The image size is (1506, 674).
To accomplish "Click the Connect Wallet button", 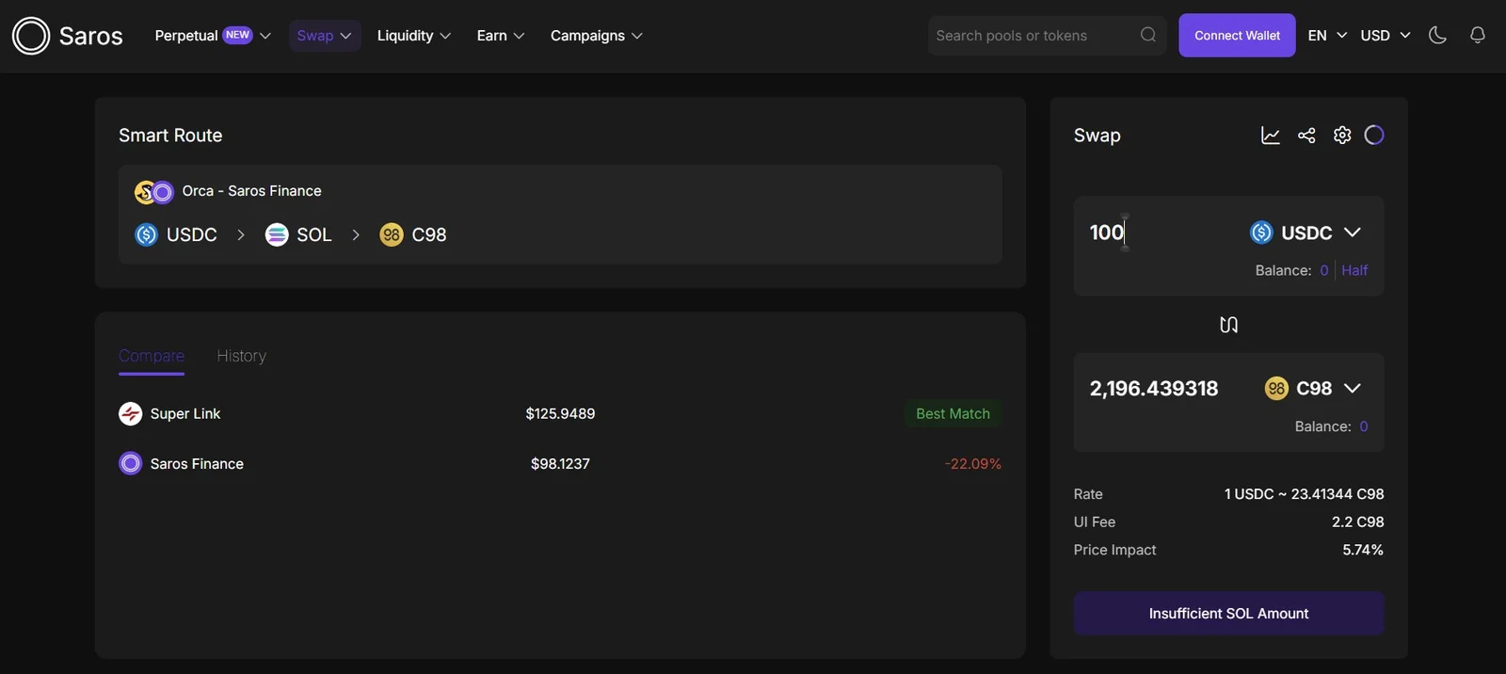I will coord(1237,36).
